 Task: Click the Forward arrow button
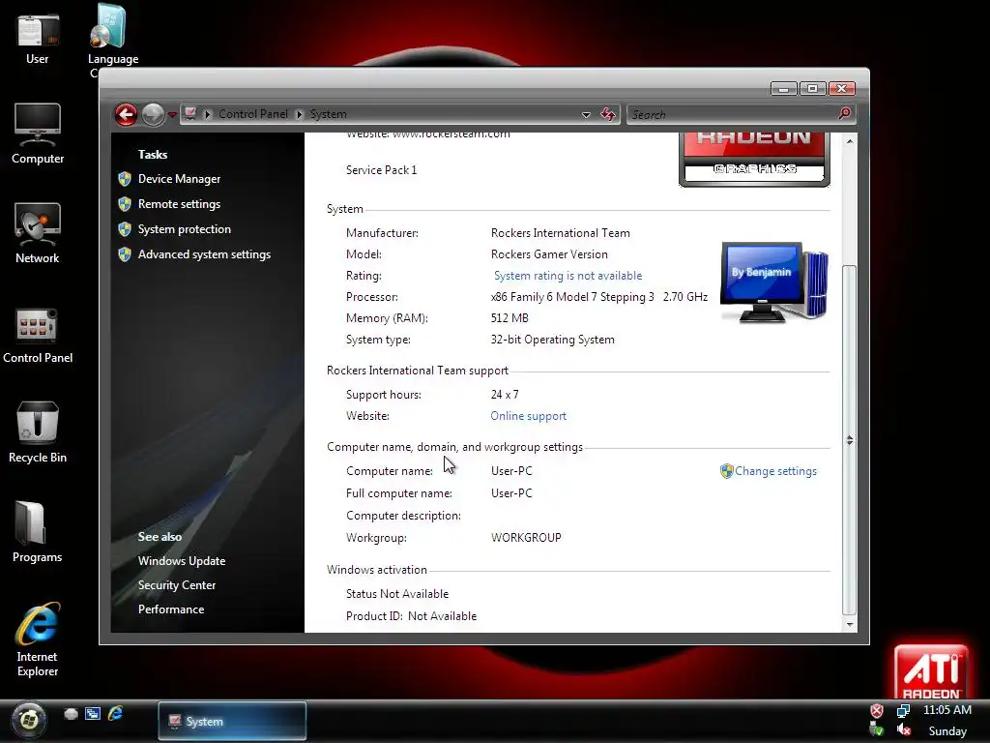point(153,114)
